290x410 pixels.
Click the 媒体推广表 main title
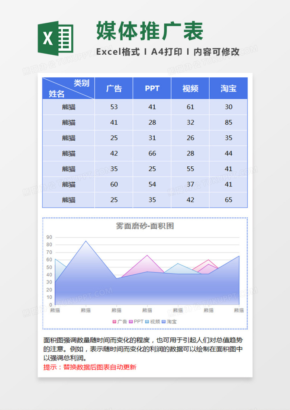(150, 31)
